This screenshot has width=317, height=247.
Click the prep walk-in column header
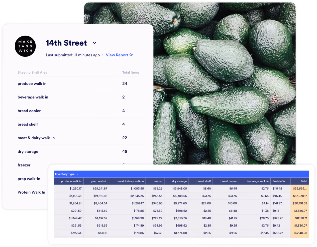[x=96, y=181]
